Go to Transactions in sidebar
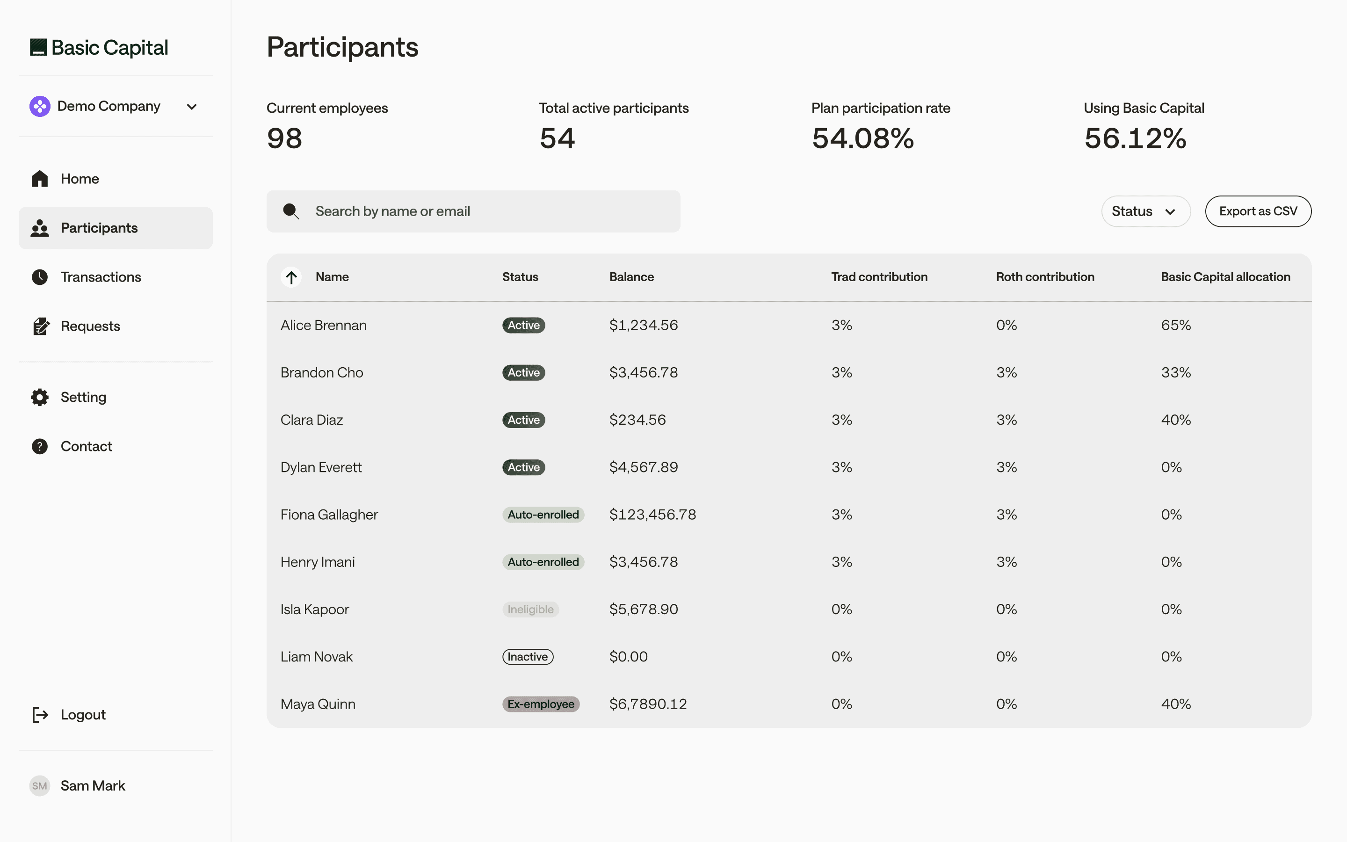1347x842 pixels. click(x=100, y=277)
